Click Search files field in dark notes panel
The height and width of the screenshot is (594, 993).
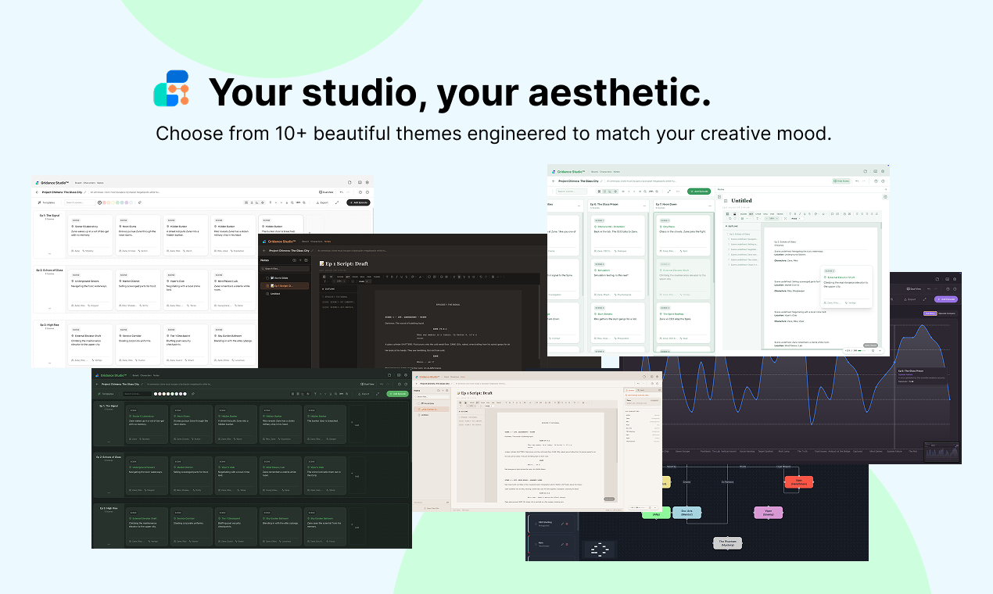tap(285, 268)
